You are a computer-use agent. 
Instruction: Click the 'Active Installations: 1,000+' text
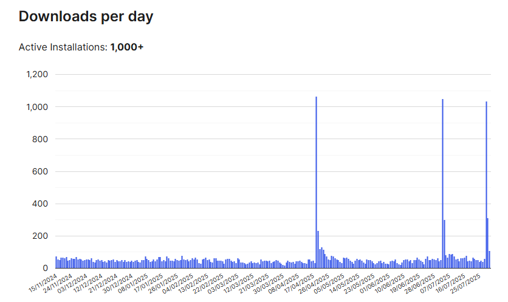[81, 47]
